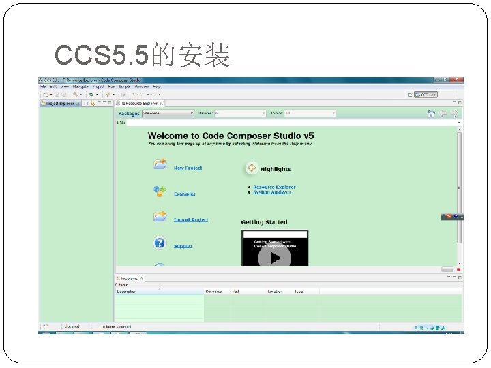Screen dimensions: 491x368
Task: Sort Problems by Description column header
Action: [x=160, y=292]
